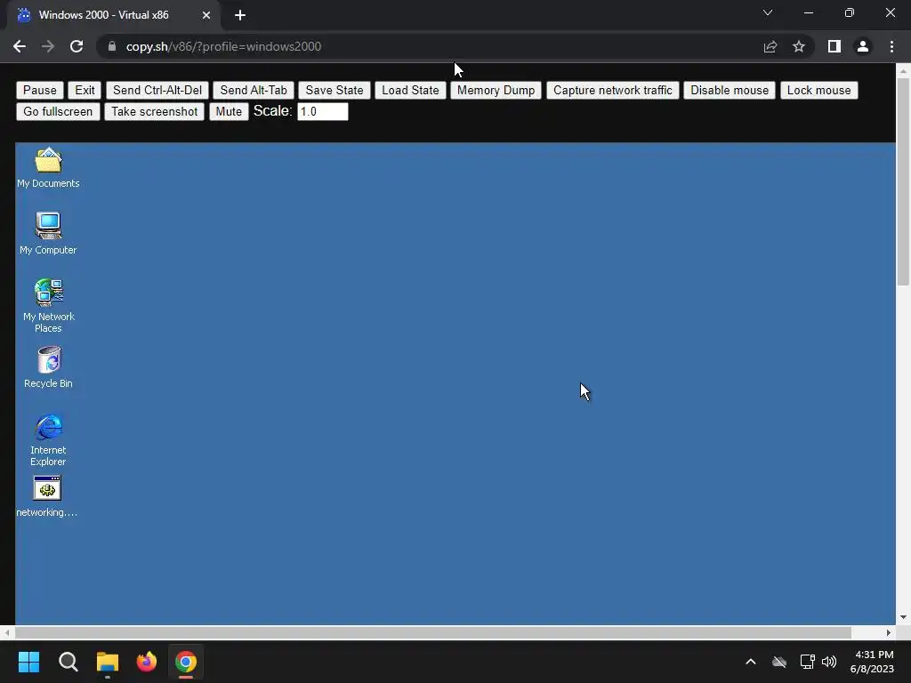The width and height of the screenshot is (911, 683).
Task: Show hidden system tray icons
Action: pos(751,662)
